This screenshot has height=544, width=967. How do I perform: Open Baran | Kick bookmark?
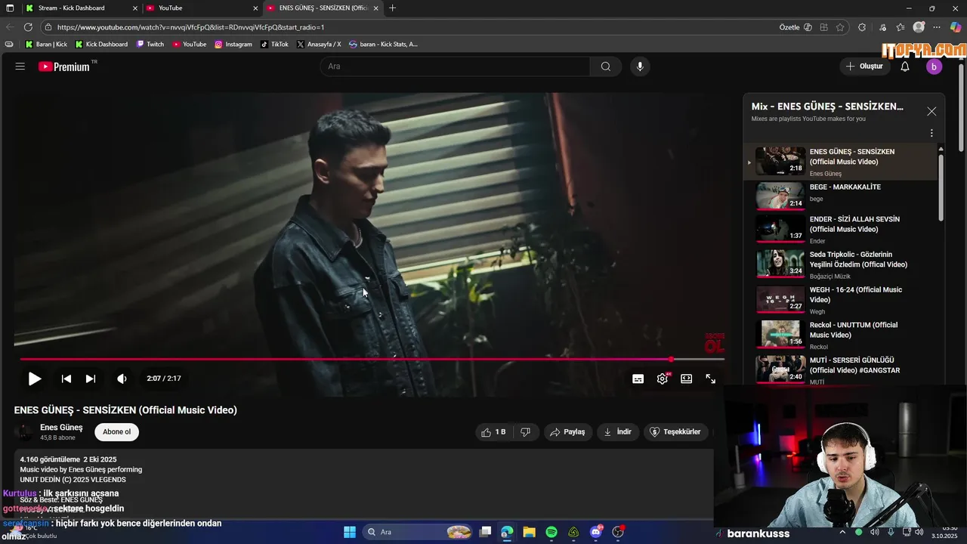point(46,45)
